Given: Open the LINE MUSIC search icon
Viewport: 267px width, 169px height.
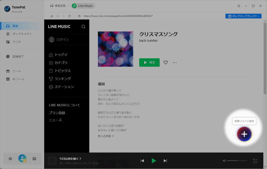Looking at the screenshot, I should 83,27.
